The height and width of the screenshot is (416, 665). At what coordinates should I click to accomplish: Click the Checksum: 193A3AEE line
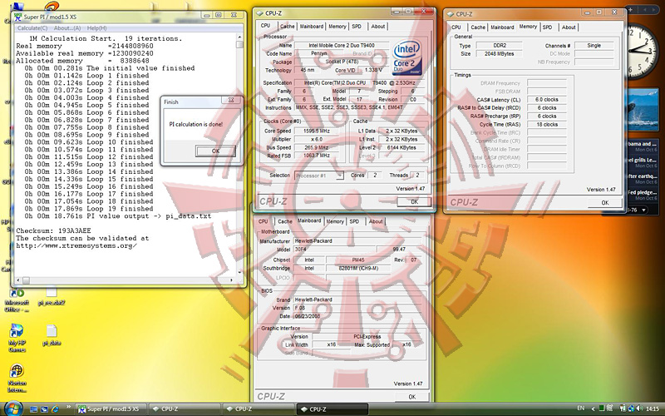tap(53, 231)
